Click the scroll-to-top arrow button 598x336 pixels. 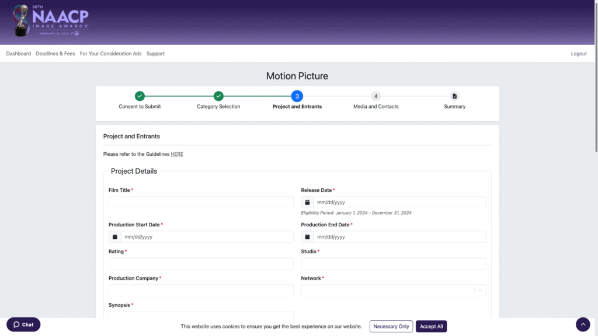tap(583, 324)
